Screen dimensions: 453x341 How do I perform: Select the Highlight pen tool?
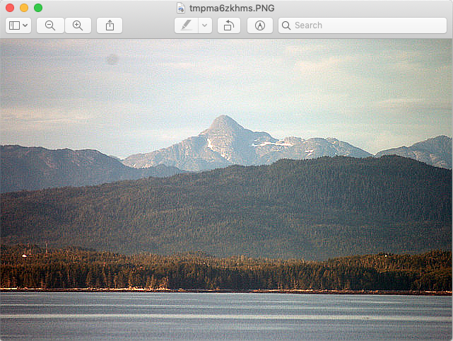pyautogui.click(x=187, y=25)
